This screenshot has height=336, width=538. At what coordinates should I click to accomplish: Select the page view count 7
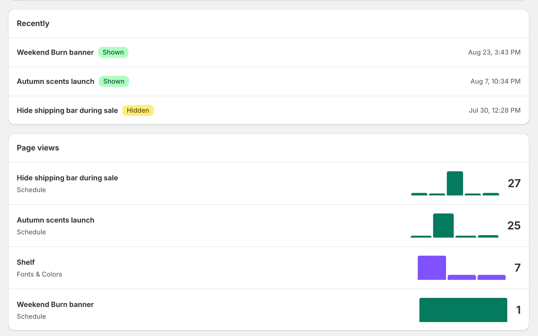[x=517, y=268]
